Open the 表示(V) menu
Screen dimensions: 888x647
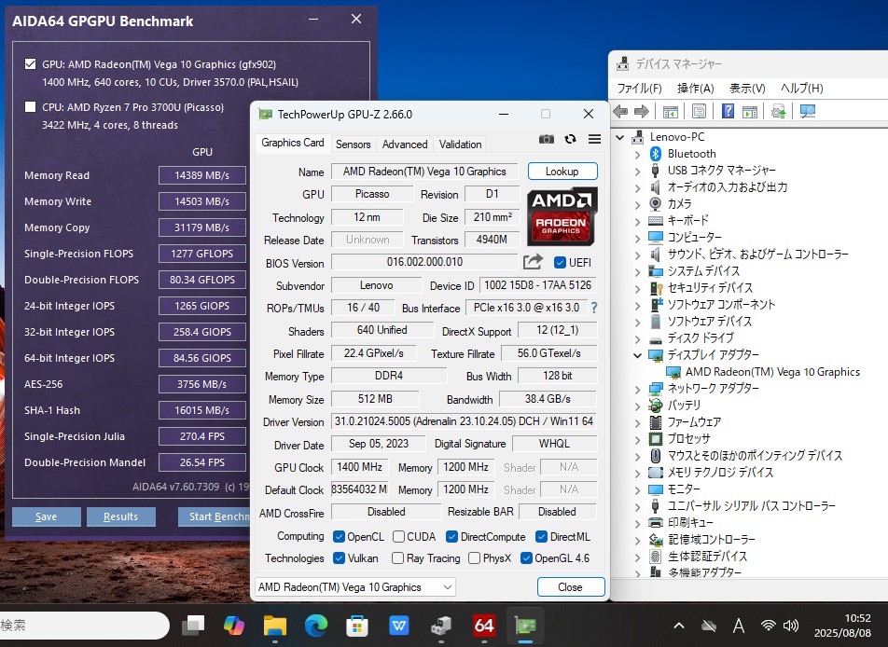(x=747, y=89)
